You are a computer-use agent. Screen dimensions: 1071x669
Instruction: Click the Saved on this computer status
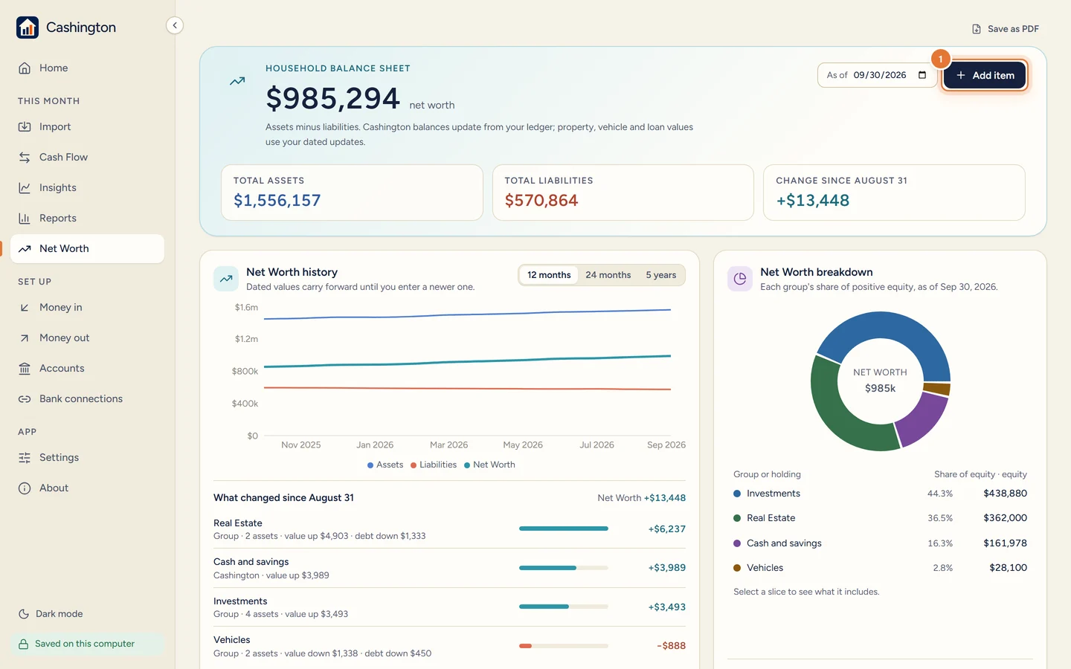[x=87, y=644]
